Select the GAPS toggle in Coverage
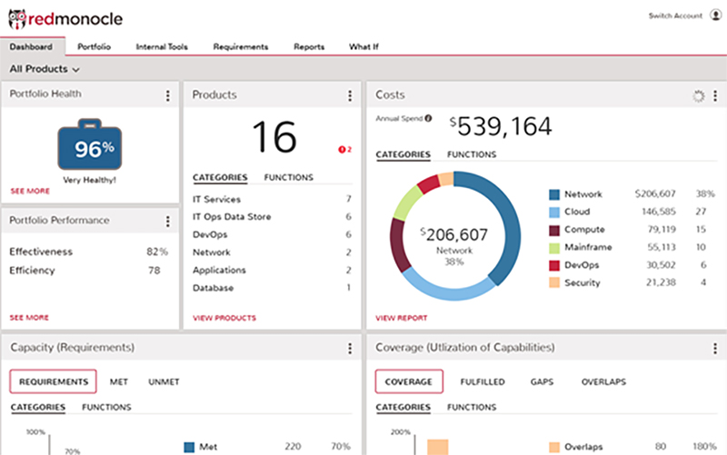727x455 pixels. [542, 382]
